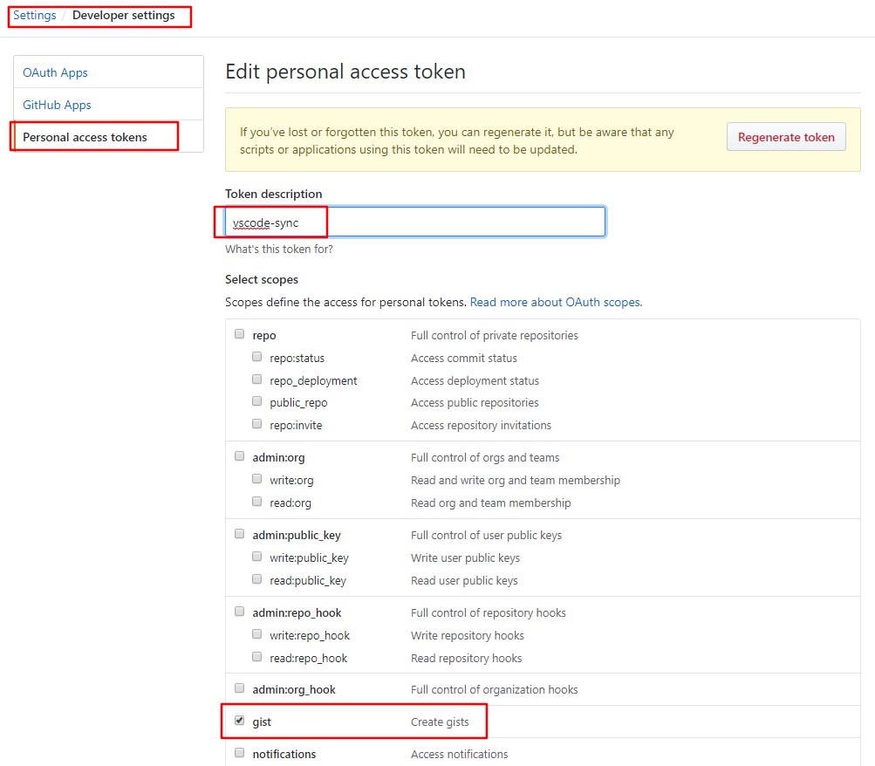Select the admin:repo_hook checkbox
The width and height of the screenshot is (875, 766).
tap(240, 612)
